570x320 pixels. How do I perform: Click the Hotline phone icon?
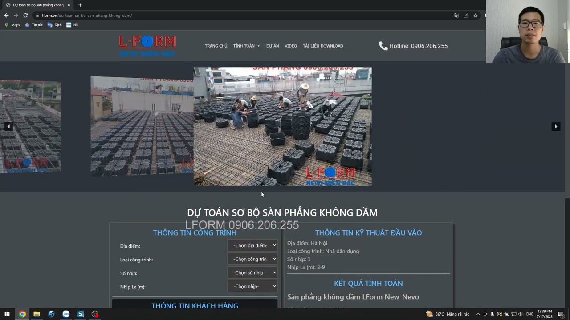383,46
